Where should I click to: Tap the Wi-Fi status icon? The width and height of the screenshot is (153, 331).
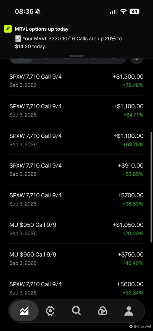123,12
